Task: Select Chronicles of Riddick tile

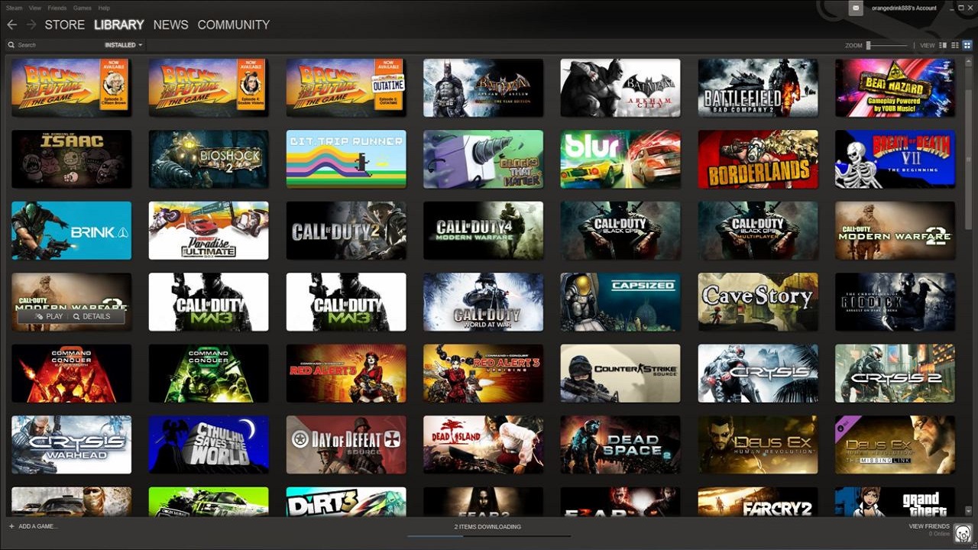Action: [x=895, y=302]
